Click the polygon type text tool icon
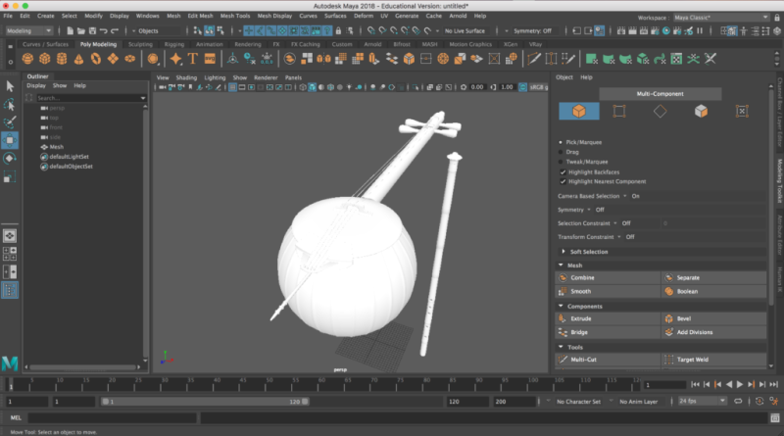 tap(193, 60)
